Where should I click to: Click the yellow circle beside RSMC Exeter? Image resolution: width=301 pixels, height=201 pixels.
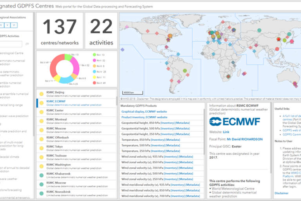pos(42,112)
